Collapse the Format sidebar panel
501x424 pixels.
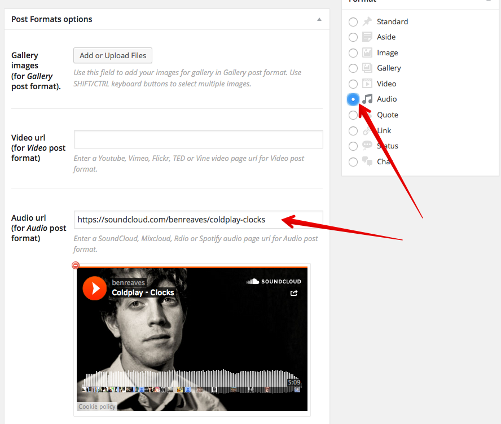489,1
